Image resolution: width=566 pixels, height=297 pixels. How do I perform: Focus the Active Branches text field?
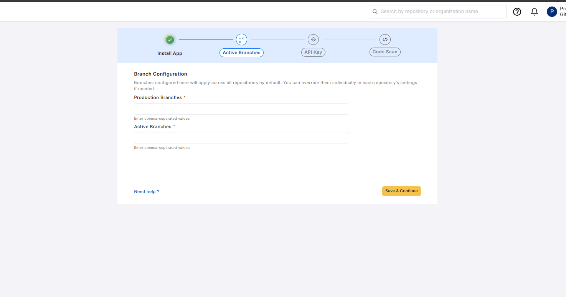[241, 138]
